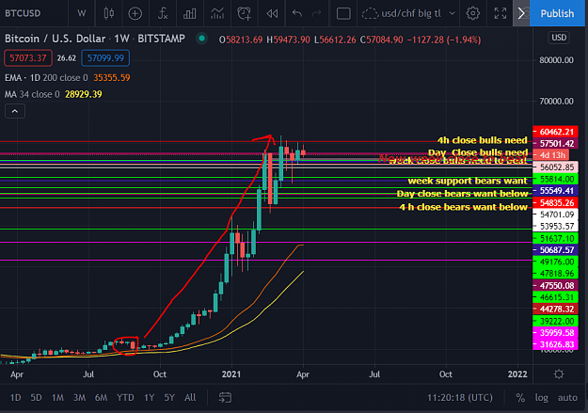Select the 'Day Close bulls need' text annotation
Image resolution: width=588 pixels, height=413 pixels.
pyautogui.click(x=478, y=152)
